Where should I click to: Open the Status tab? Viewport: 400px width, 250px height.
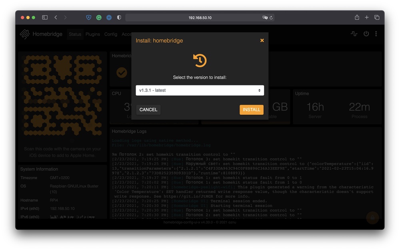tap(75, 34)
